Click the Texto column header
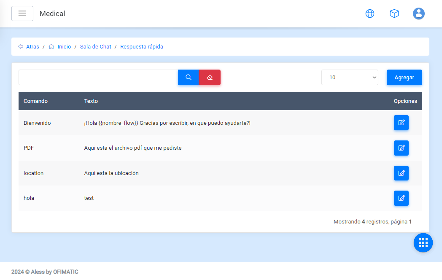Image resolution: width=442 pixels, height=280 pixels. pyautogui.click(x=91, y=101)
